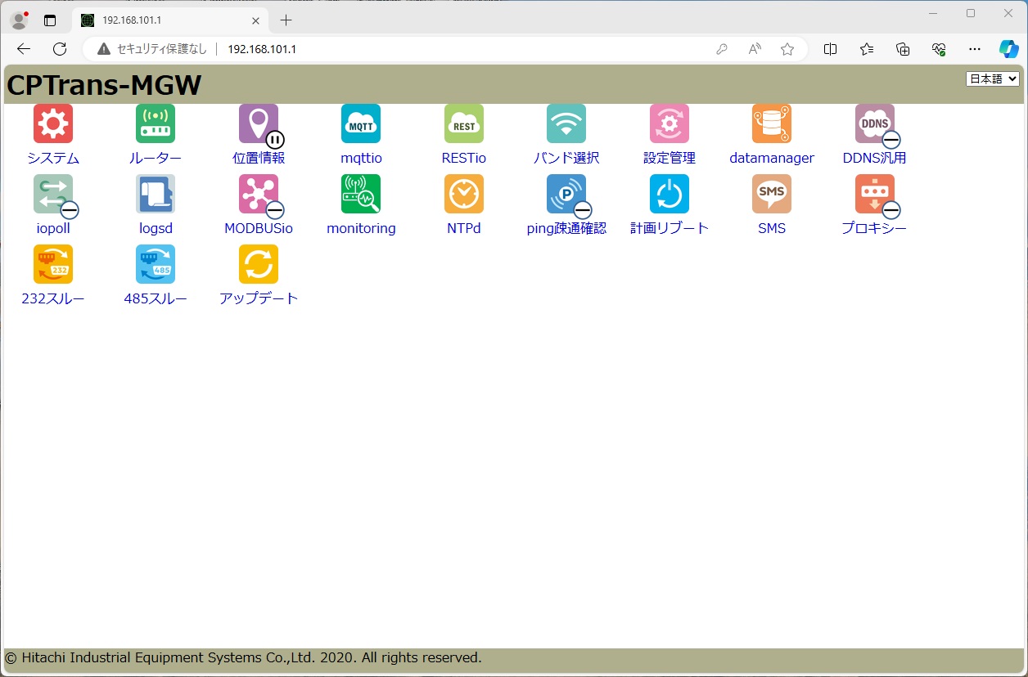Open the browser profile avatar
The image size is (1028, 677).
click(x=19, y=20)
